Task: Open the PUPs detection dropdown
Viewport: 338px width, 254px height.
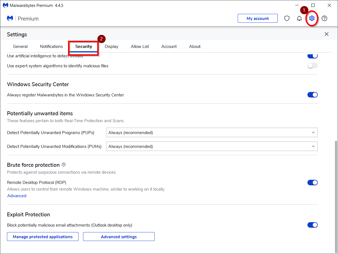Action: pyautogui.click(x=212, y=132)
